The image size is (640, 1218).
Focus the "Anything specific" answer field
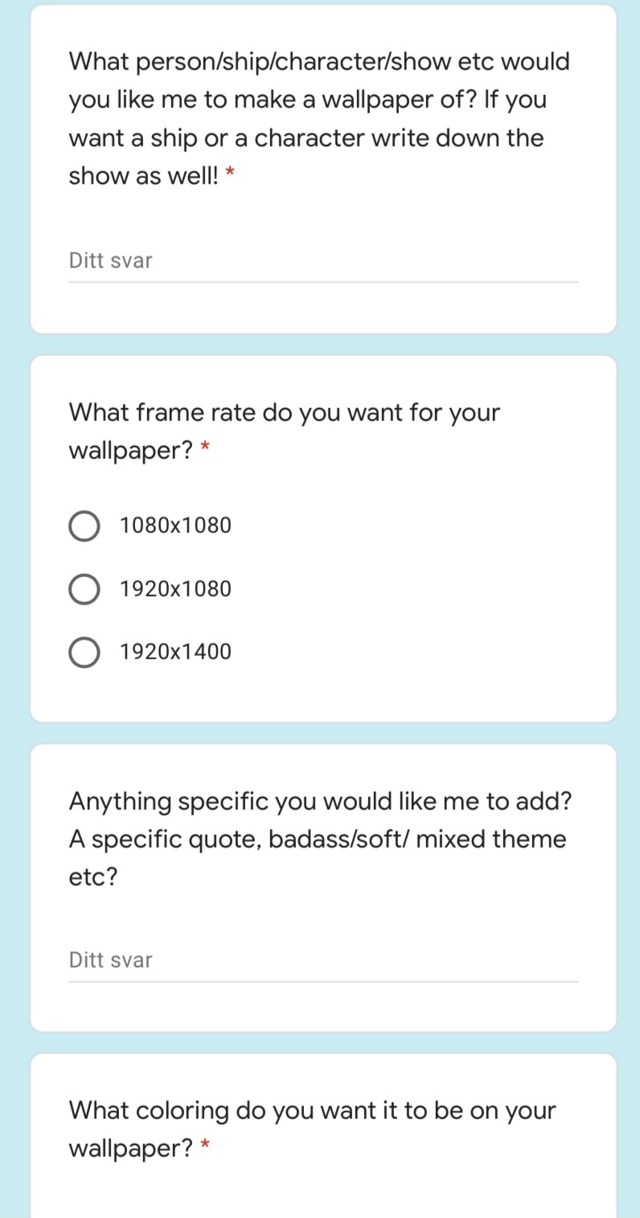(x=322, y=960)
